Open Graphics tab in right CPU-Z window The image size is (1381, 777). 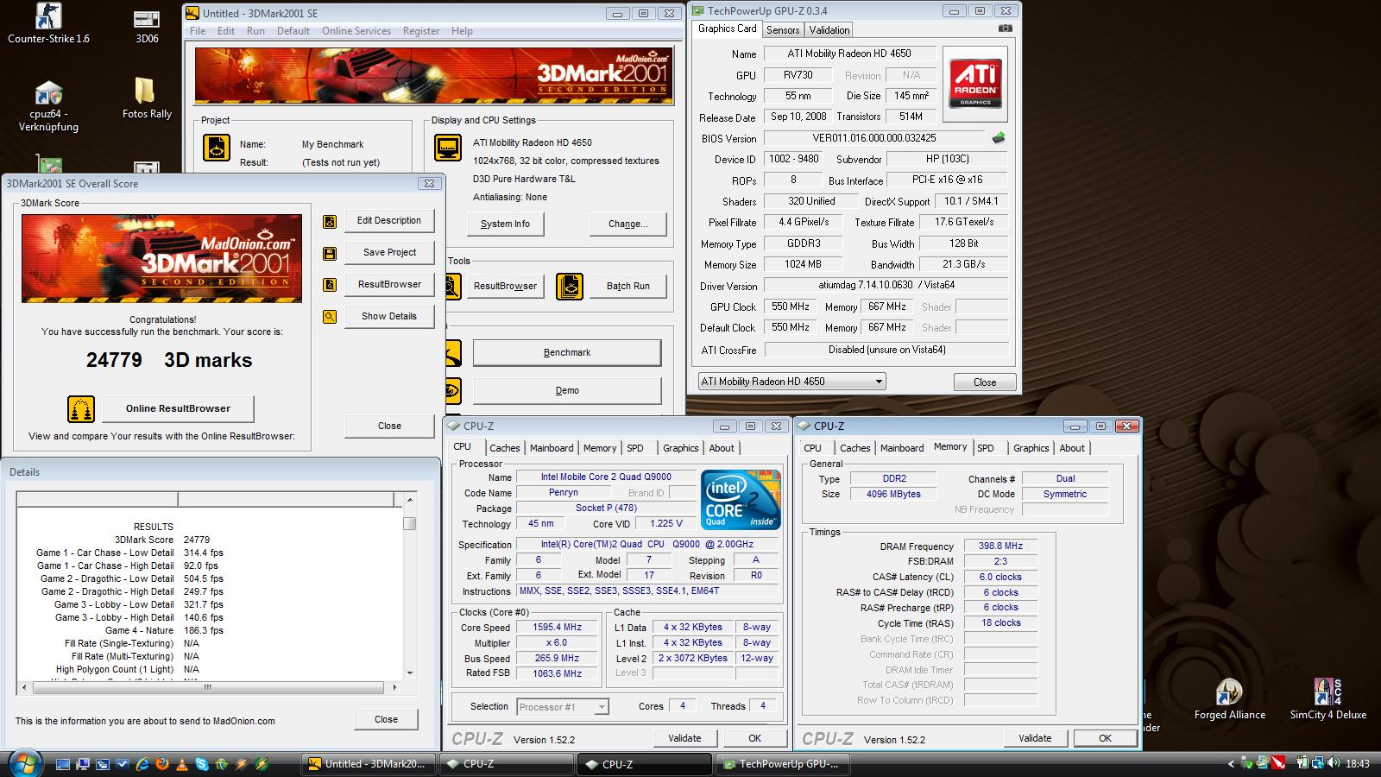pos(1031,448)
